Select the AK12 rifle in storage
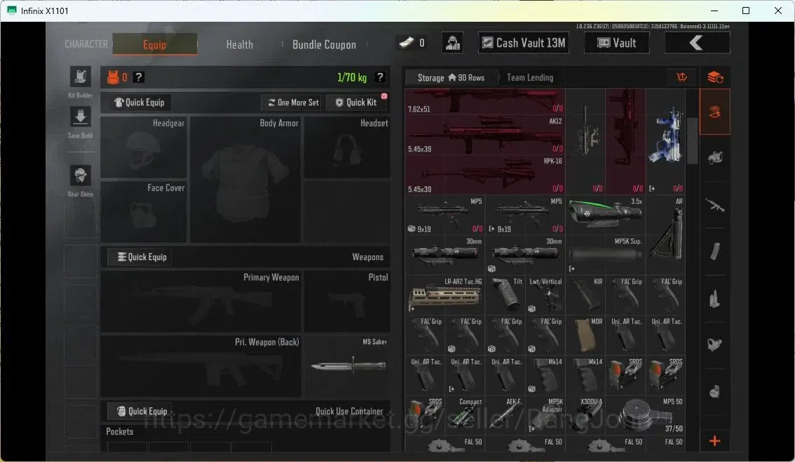The height and width of the screenshot is (462, 795). pos(485,135)
